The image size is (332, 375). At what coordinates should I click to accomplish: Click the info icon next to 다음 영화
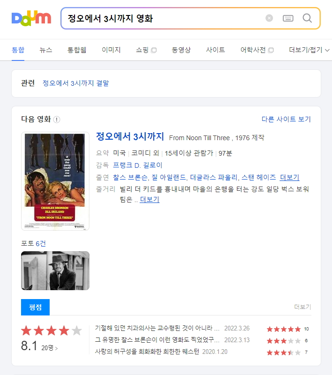[x=57, y=120]
